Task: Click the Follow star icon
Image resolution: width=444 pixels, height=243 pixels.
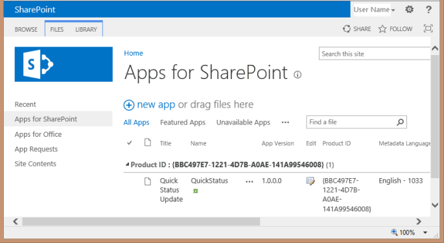Action: (382, 29)
